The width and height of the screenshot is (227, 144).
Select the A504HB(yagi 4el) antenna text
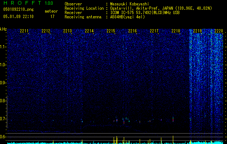[127, 17]
